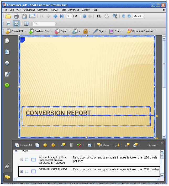The height and width of the screenshot is (186, 169).
Task: Check the box of the second comment
Action: [x=27, y=171]
